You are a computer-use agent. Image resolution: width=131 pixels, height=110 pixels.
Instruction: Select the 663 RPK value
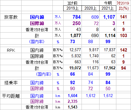coord(78,62)
